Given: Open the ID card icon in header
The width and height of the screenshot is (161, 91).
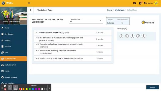Looking at the screenshot, I should [x=135, y=3].
